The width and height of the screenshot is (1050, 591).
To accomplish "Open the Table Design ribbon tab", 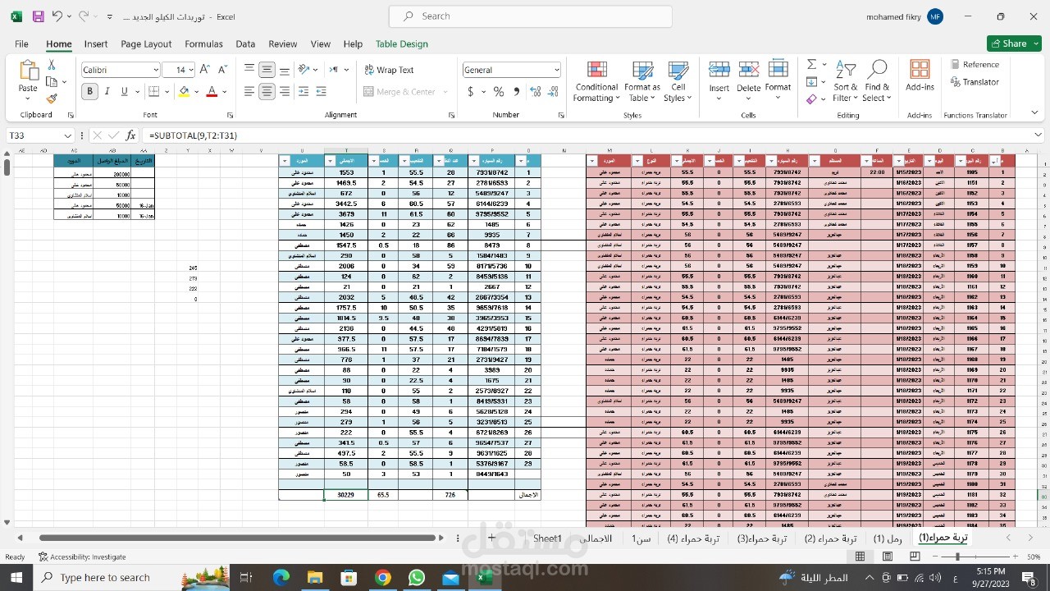I will (x=402, y=44).
